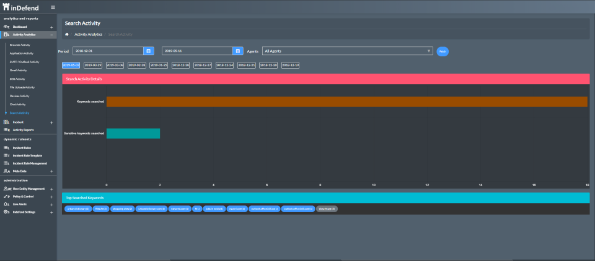Image resolution: width=595 pixels, height=261 pixels.
Task: Open the start date calendar picker
Action: pos(149,51)
